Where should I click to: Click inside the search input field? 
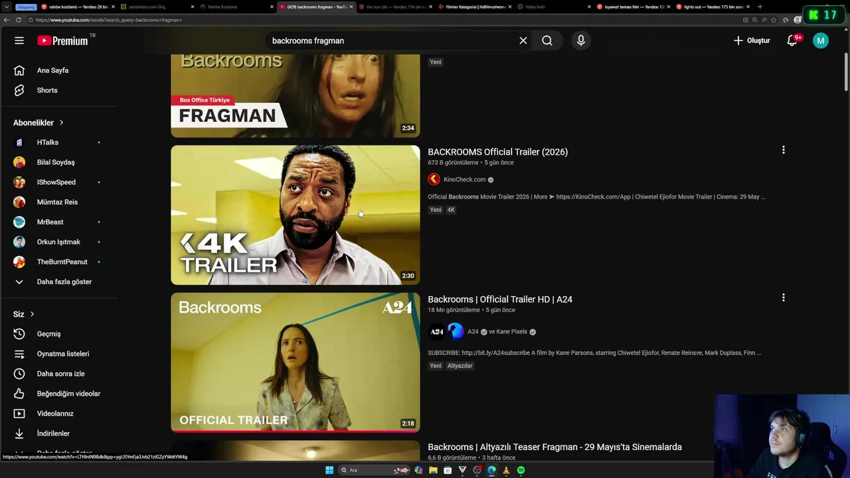pos(392,40)
